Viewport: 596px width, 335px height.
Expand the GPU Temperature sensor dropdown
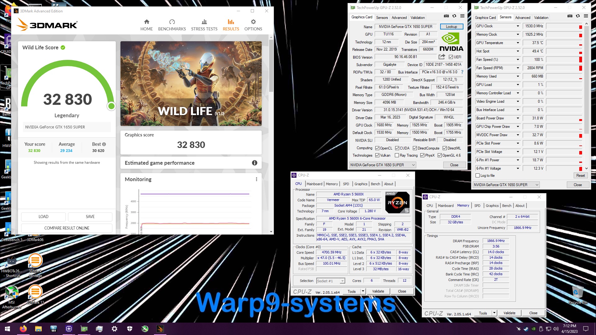click(518, 43)
